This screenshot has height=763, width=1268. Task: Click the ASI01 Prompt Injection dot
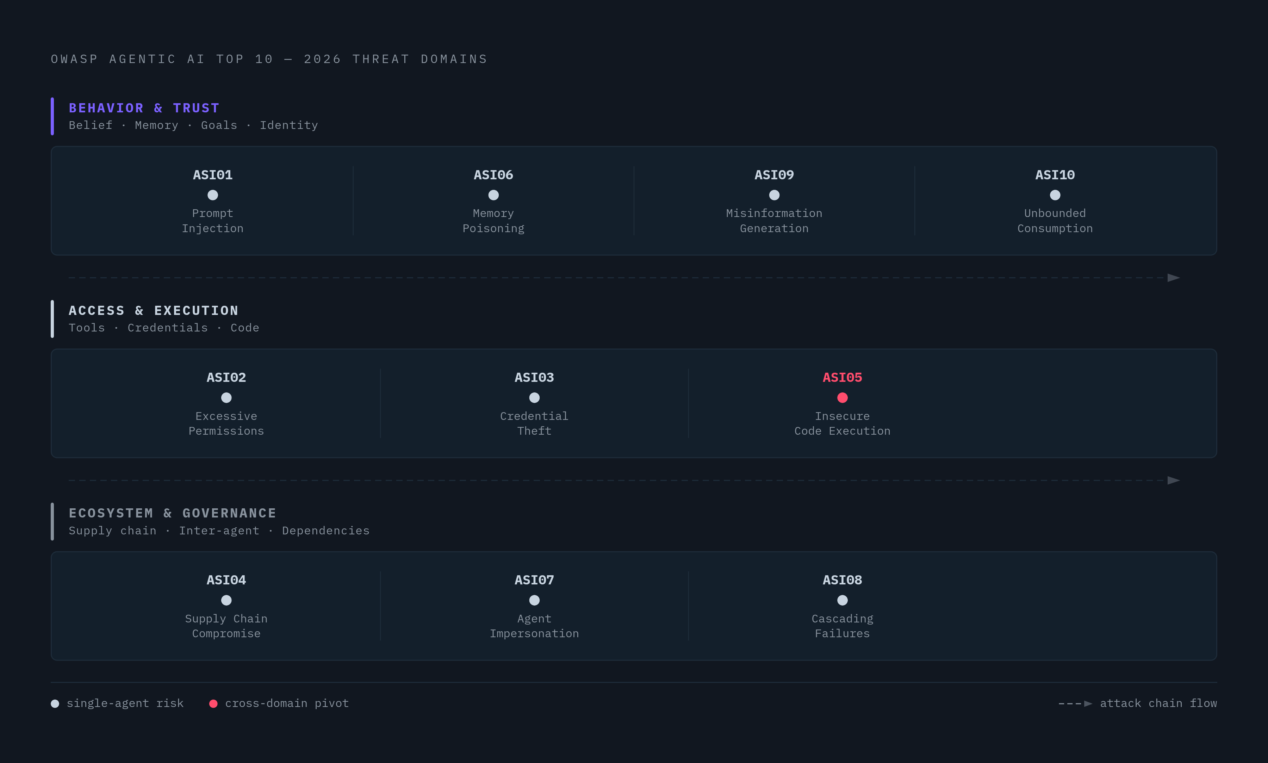point(212,195)
